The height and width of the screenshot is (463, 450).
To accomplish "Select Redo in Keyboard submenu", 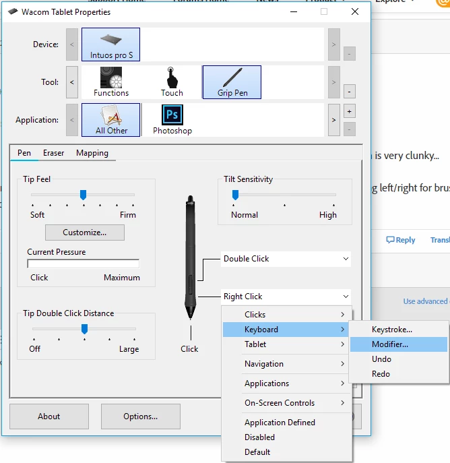I will pos(399,374).
